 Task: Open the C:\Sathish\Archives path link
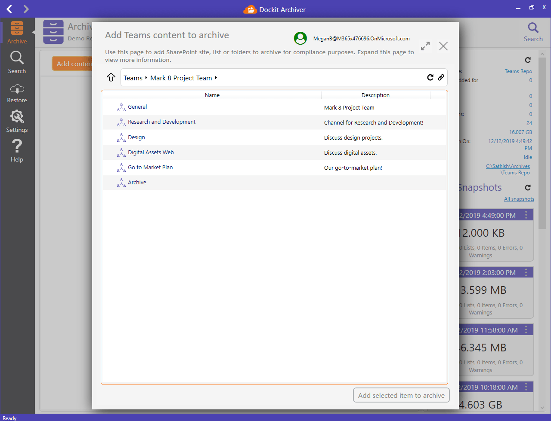point(508,166)
